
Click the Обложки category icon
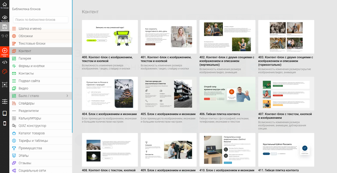pos(14,36)
